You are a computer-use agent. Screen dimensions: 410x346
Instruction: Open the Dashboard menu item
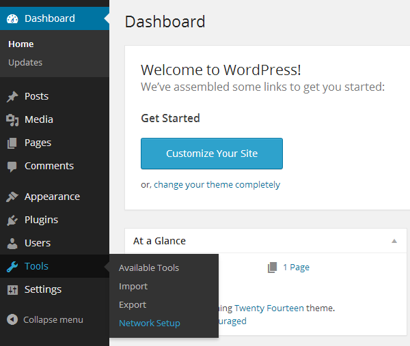coord(55,18)
